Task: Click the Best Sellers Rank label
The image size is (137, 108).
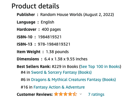Action: 34,66
